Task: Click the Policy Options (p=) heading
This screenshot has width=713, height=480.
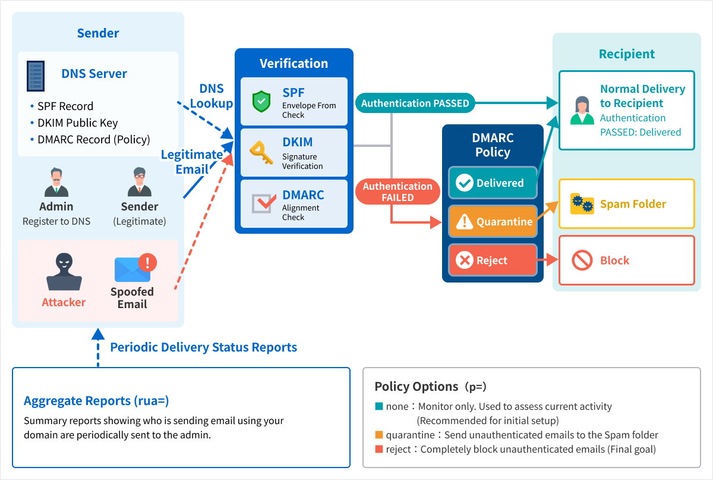Action: click(x=431, y=387)
